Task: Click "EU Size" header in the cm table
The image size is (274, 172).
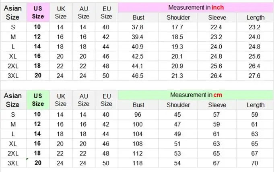Action: coord(107,100)
